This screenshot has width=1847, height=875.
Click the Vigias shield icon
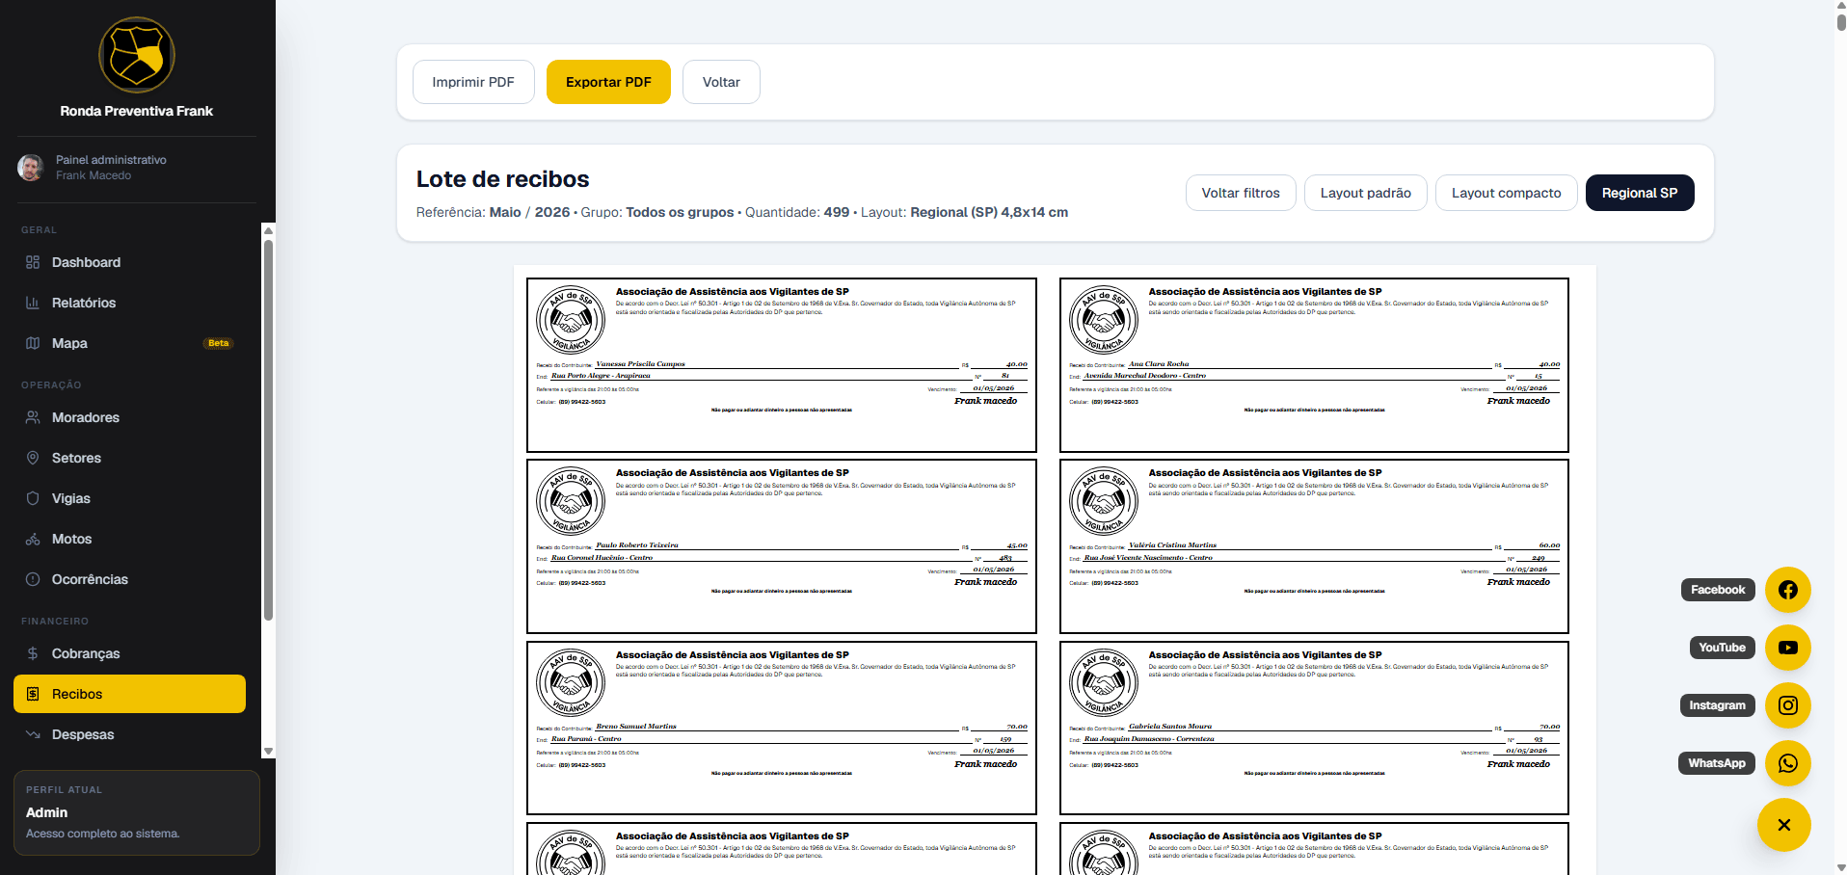click(x=33, y=498)
